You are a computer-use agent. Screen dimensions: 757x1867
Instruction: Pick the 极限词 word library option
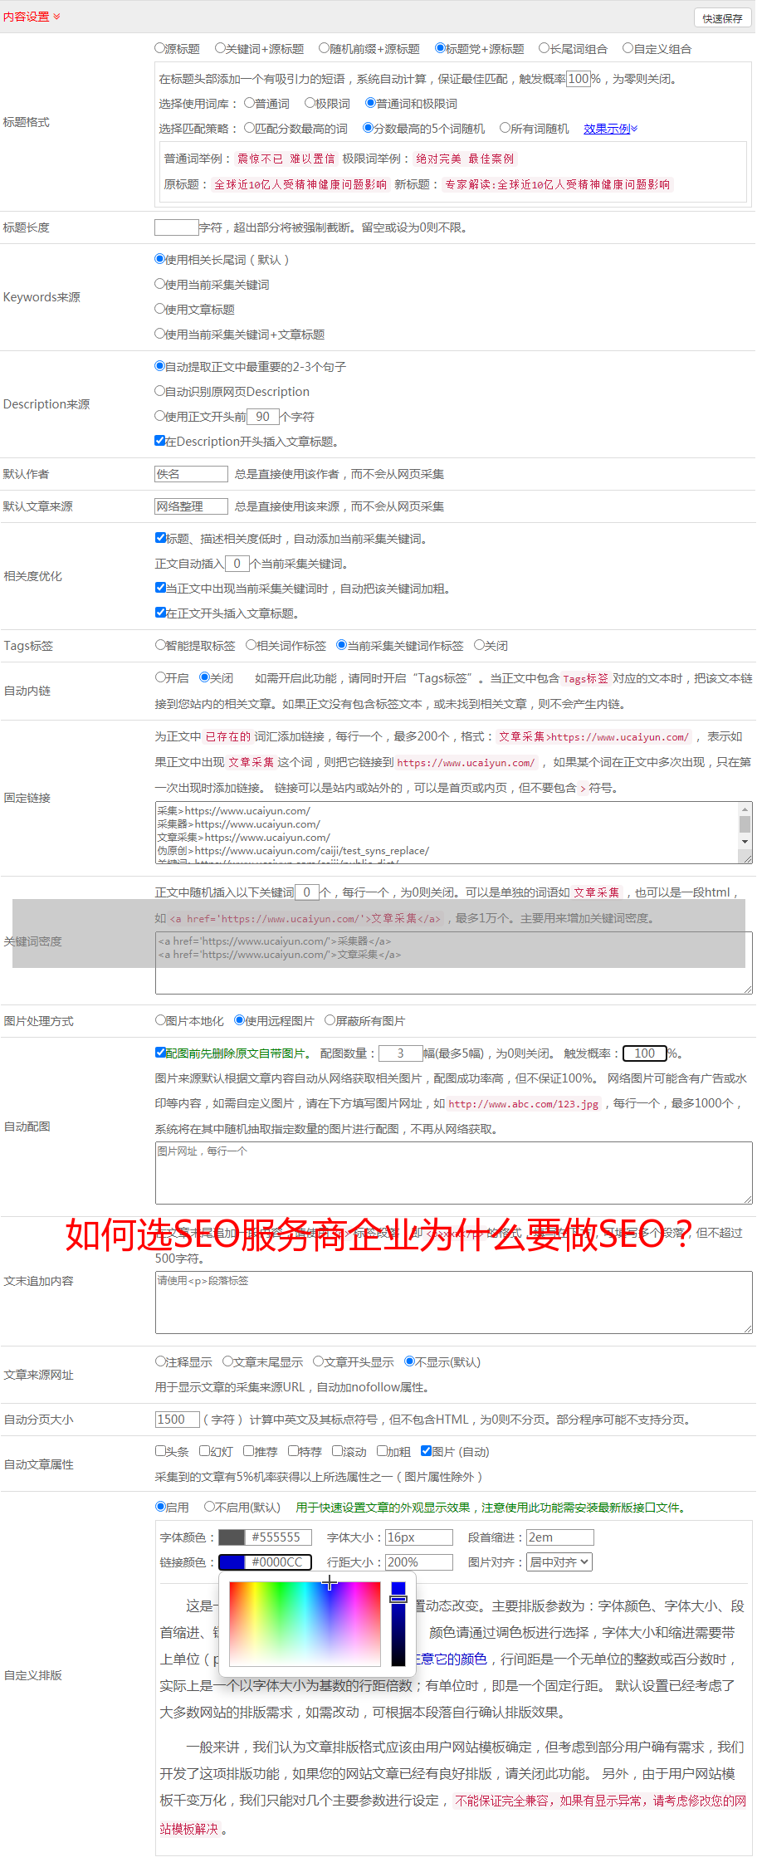310,103
